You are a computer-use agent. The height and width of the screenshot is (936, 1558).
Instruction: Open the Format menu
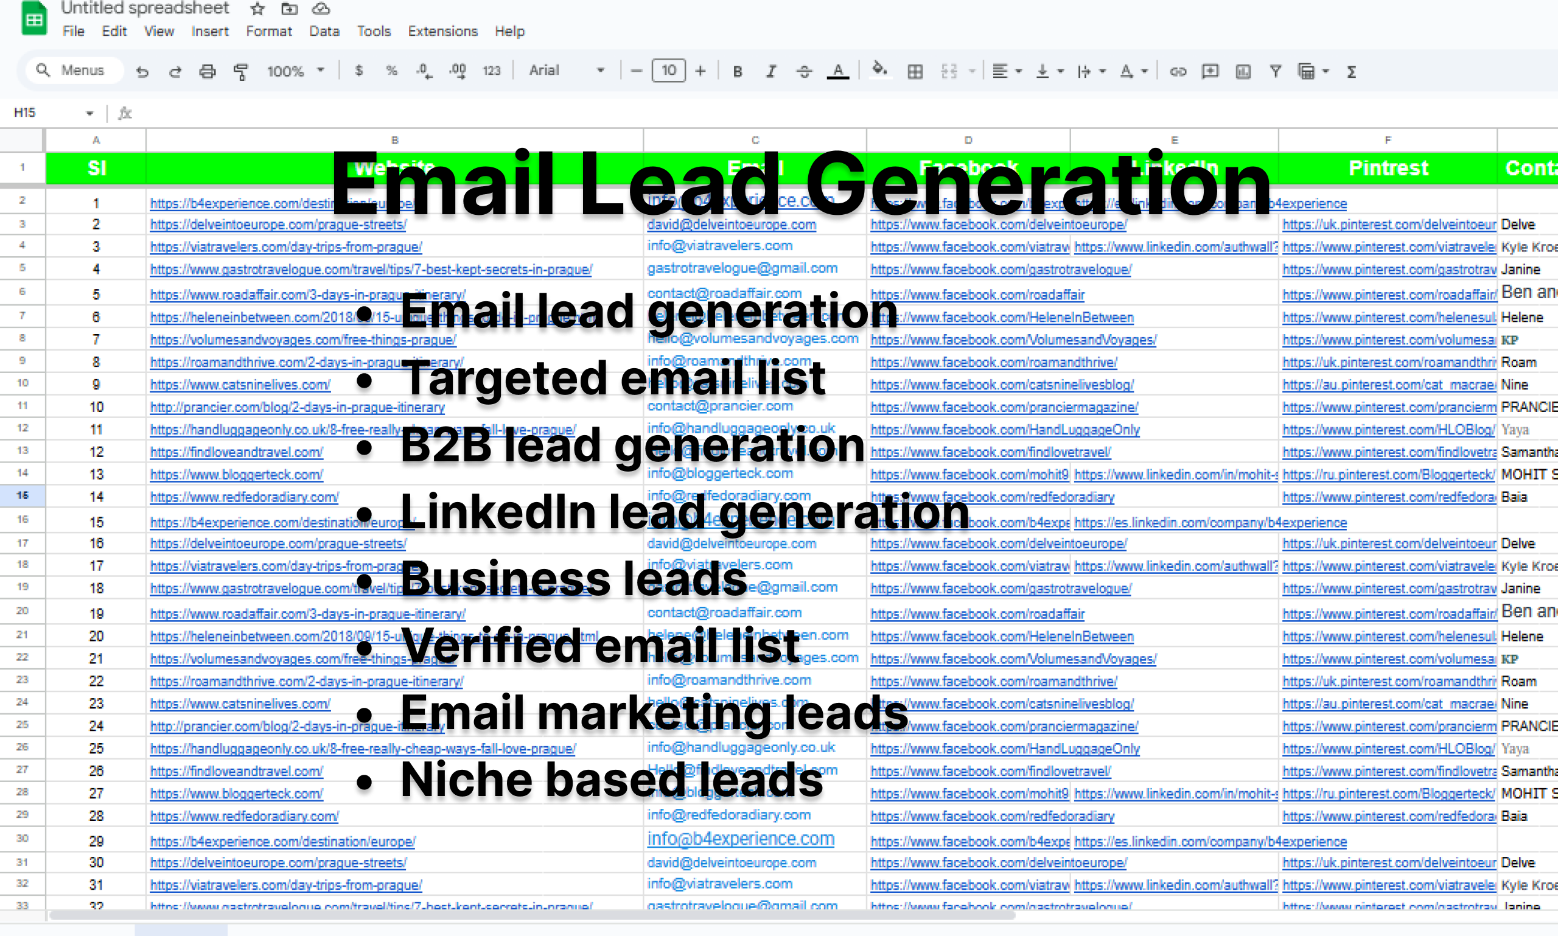coord(269,31)
